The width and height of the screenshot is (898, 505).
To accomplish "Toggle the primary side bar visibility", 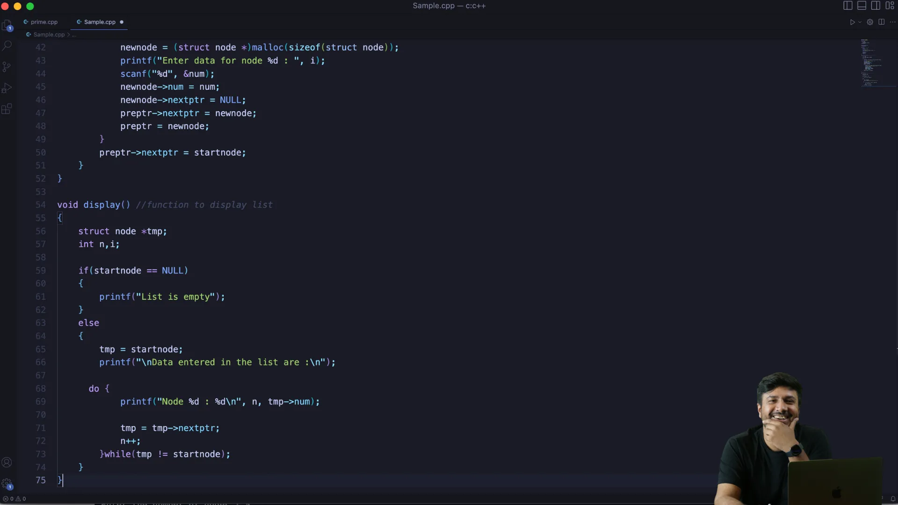I will click(x=847, y=6).
